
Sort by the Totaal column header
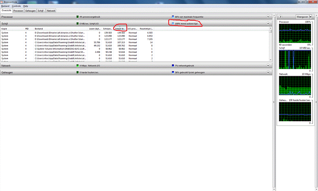(121, 29)
